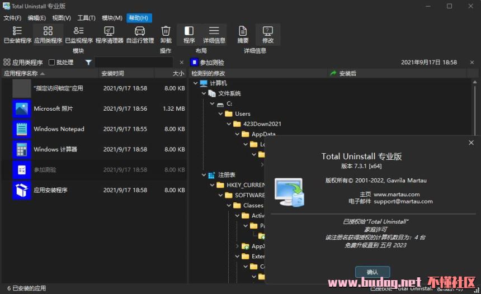Screen dimensions: 481x294
Task: Sort by 应用程序名称 column header
Action: (x=49, y=73)
